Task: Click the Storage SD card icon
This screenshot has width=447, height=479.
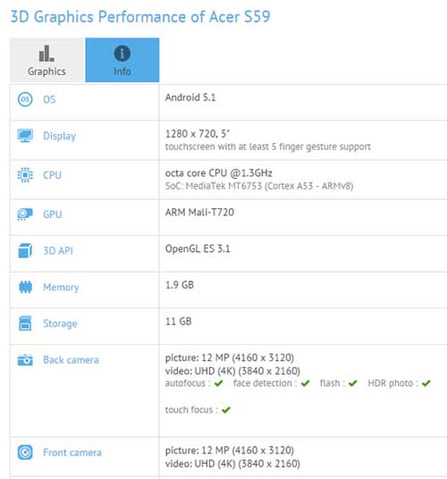Action: [25, 324]
